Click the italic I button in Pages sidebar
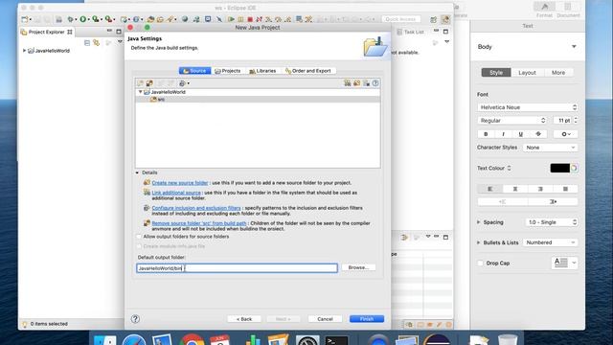613x345 pixels. [503, 134]
